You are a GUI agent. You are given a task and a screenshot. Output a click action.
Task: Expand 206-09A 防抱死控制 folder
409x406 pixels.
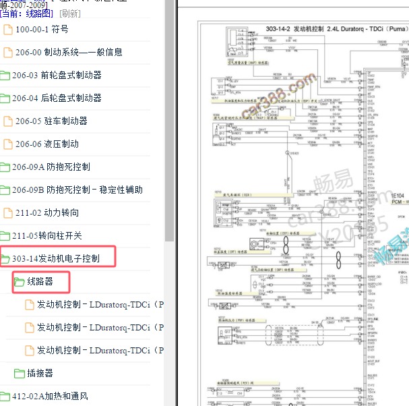[x=51, y=167]
